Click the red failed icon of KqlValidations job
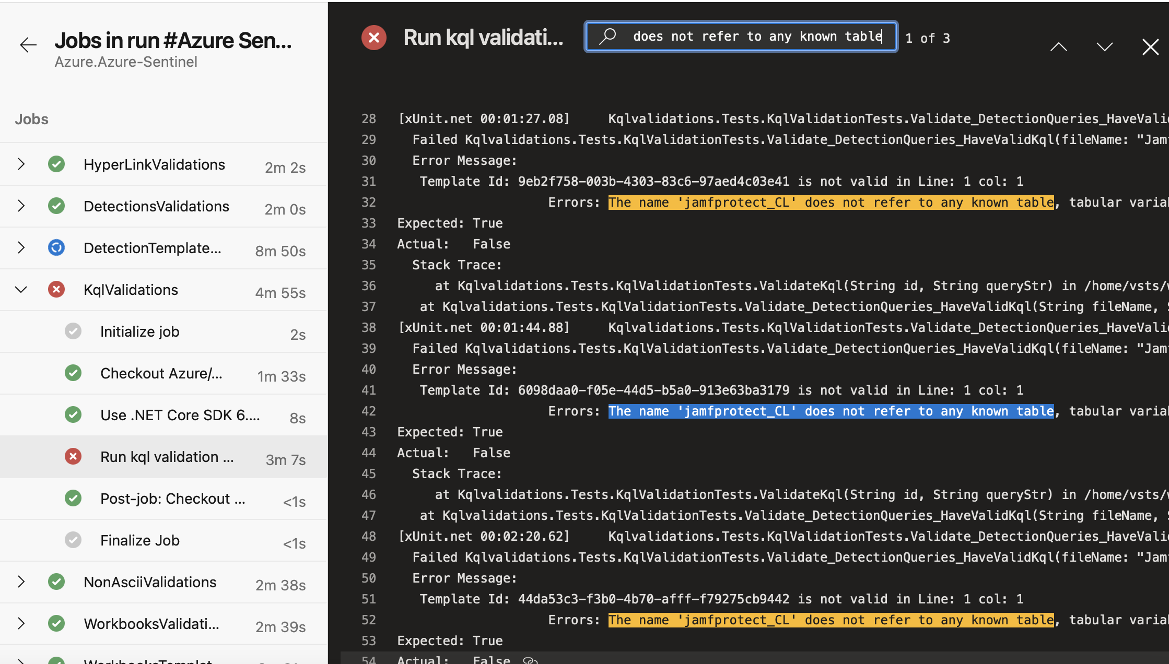This screenshot has width=1169, height=664. click(x=56, y=289)
